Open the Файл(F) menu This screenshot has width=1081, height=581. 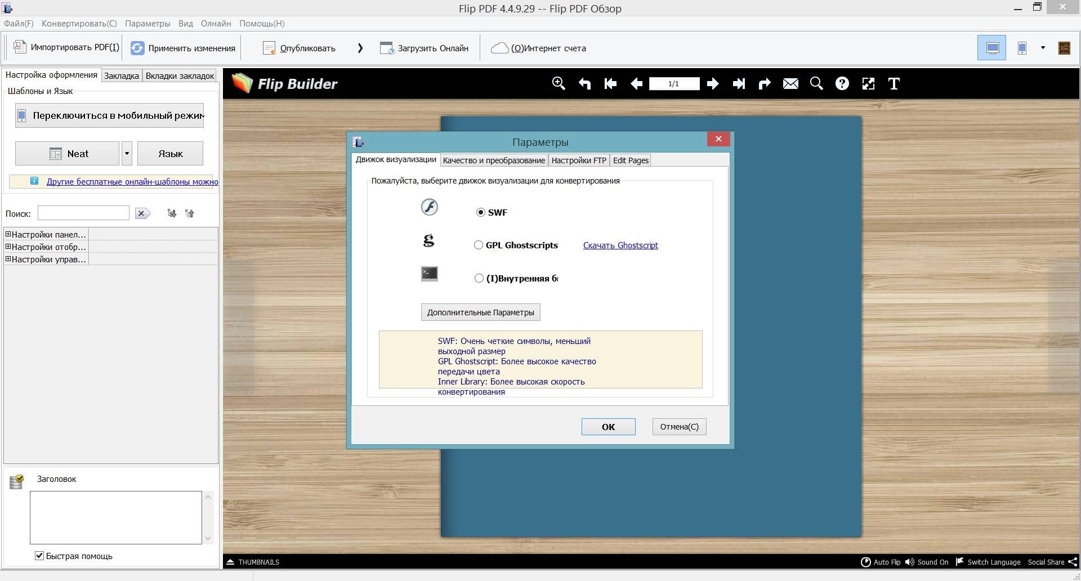19,24
